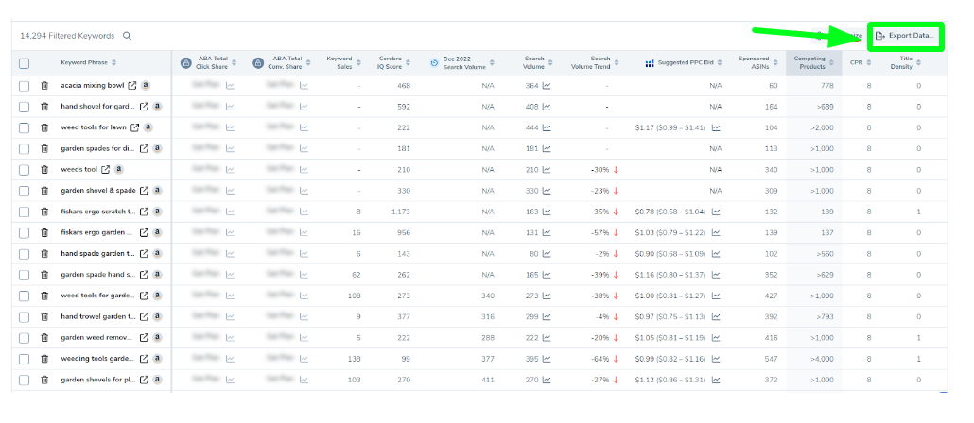Click the Export Data button
This screenshot has height=423, width=974.
[904, 36]
